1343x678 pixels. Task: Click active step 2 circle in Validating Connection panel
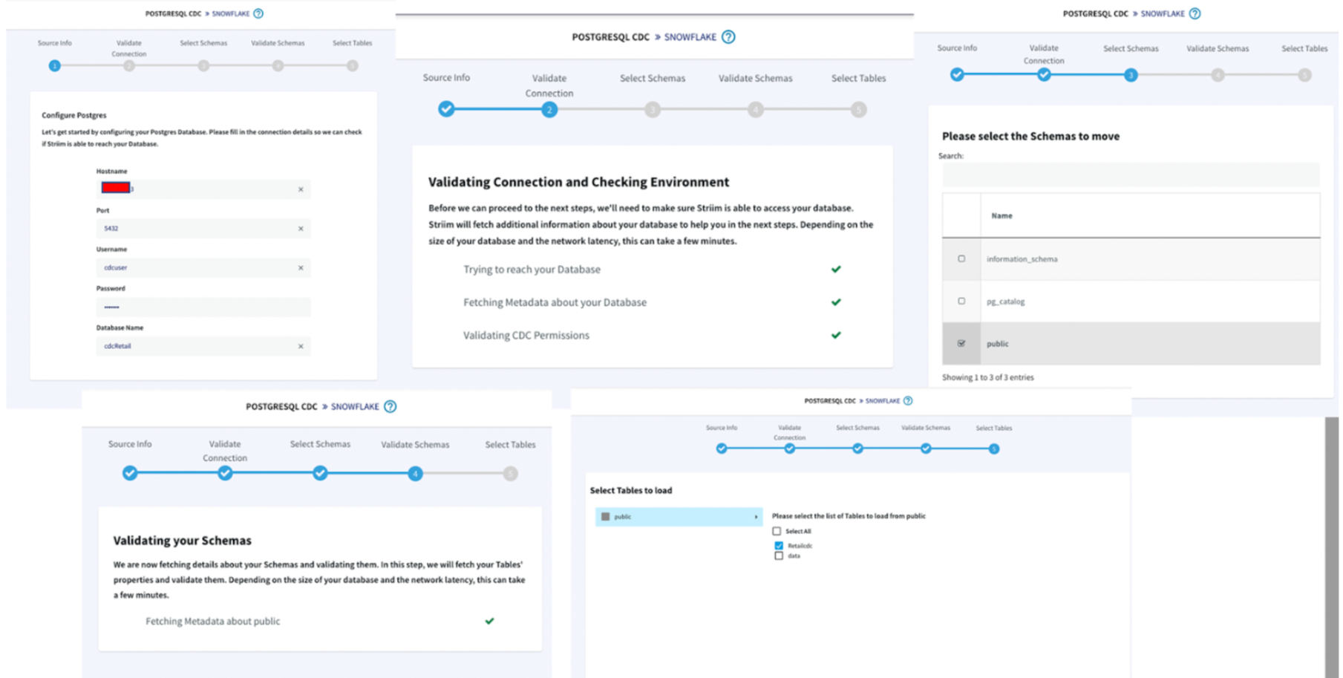click(549, 110)
